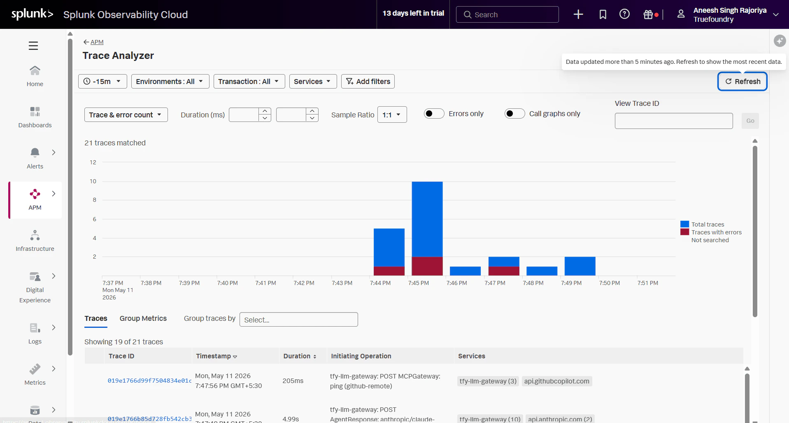Open trace 019e1766d99f7504834e01c
This screenshot has height=423, width=789.
149,381
